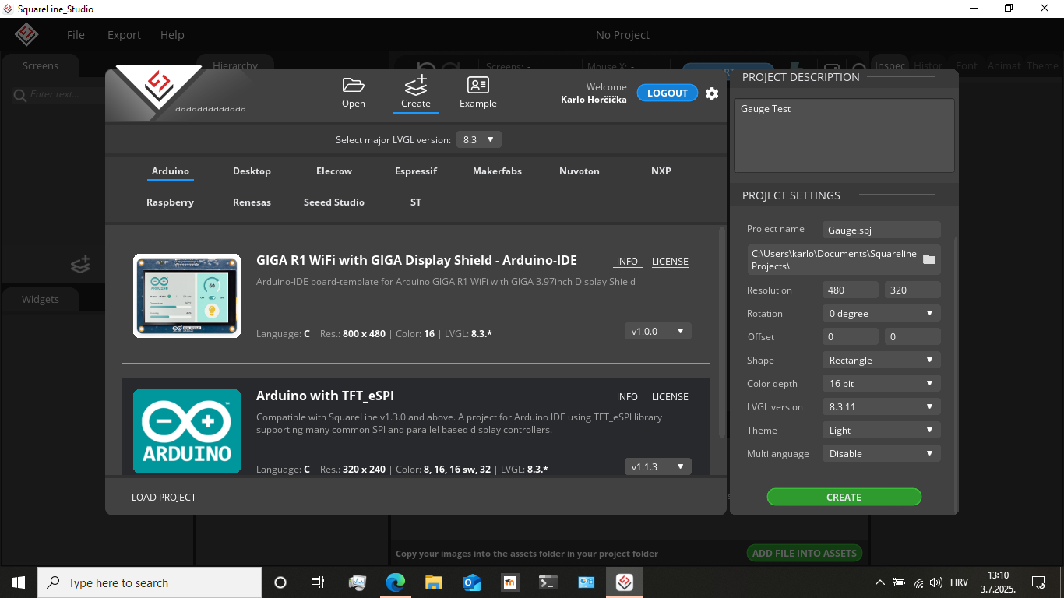This screenshot has height=598, width=1064.
Task: Click SquareLine Studio taskbar icon
Action: coord(624,582)
